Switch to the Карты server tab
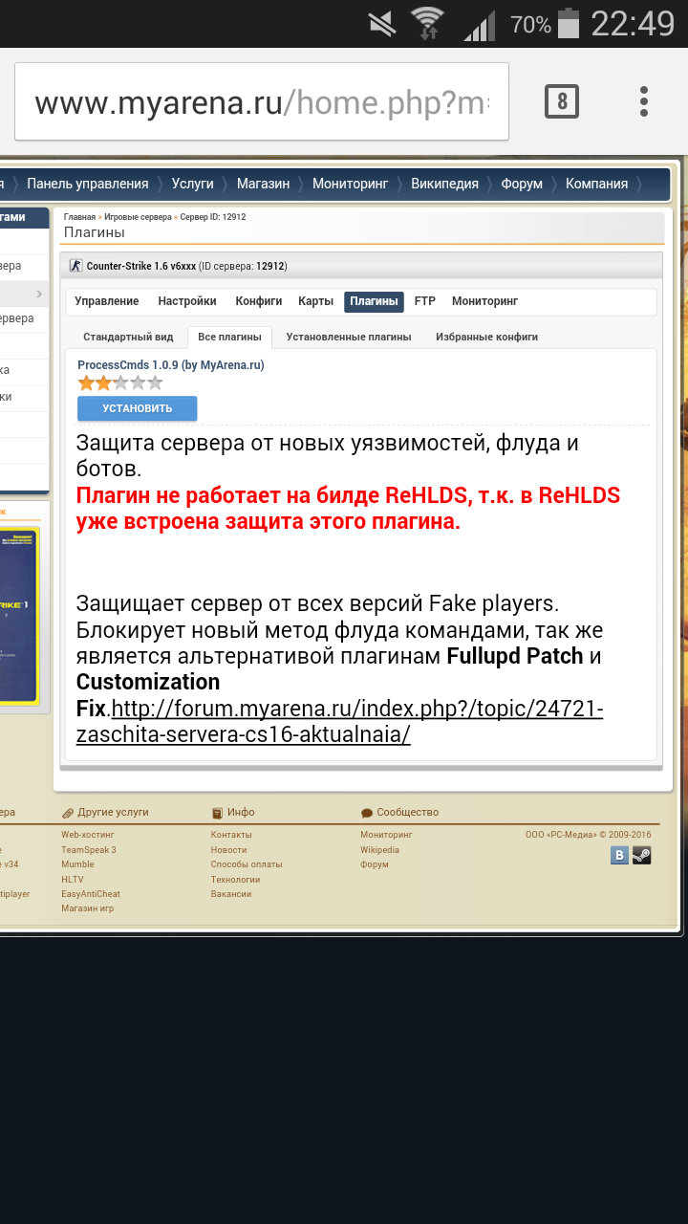This screenshot has height=1224, width=688. coord(315,301)
